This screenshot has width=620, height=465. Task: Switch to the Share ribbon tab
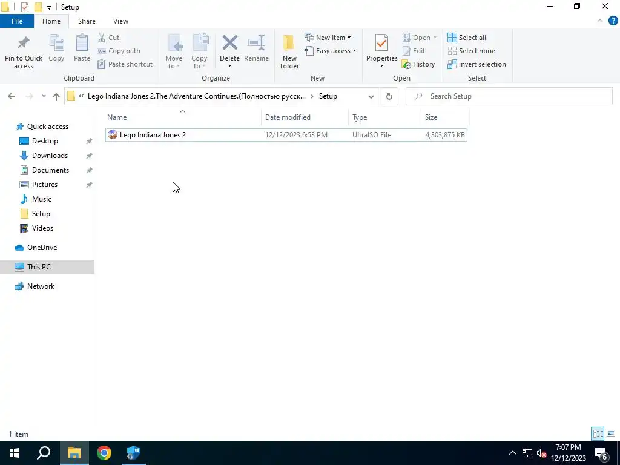pyautogui.click(x=87, y=21)
